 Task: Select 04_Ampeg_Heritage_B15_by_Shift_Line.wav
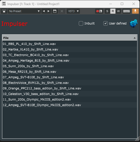point(70,60)
